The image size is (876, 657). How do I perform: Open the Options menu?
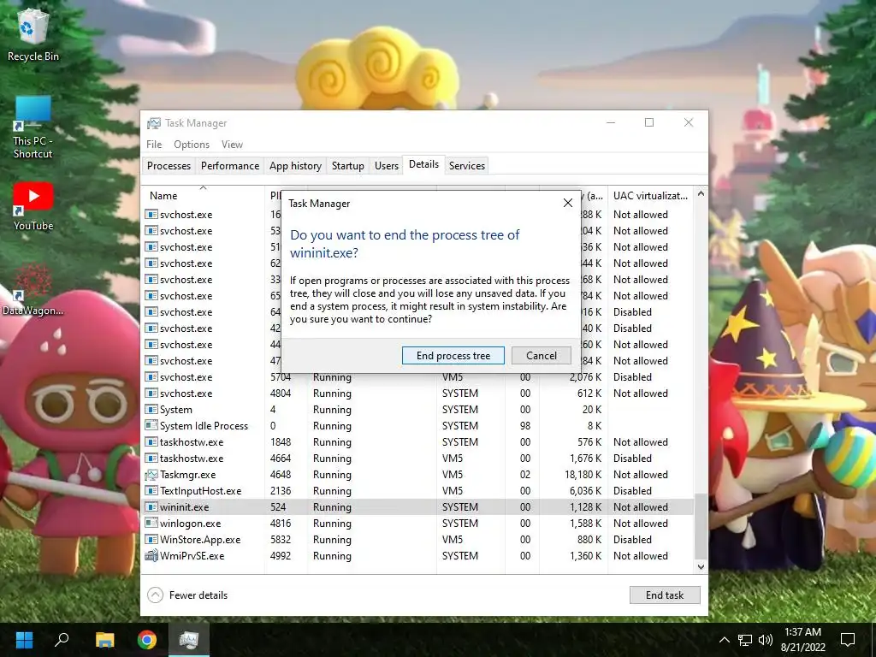pos(192,145)
